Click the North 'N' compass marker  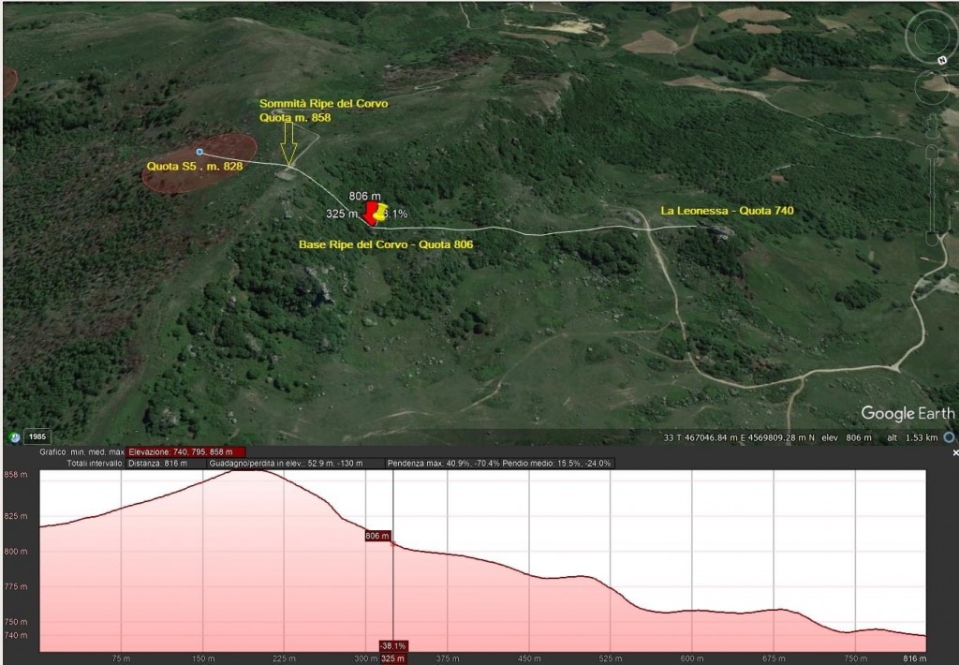point(942,60)
